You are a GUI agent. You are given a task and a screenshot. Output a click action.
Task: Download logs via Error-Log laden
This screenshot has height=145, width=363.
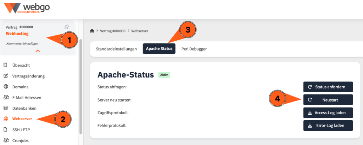click(x=328, y=126)
